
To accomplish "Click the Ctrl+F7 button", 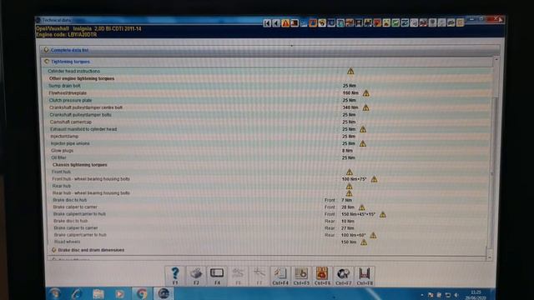I will [343, 276].
